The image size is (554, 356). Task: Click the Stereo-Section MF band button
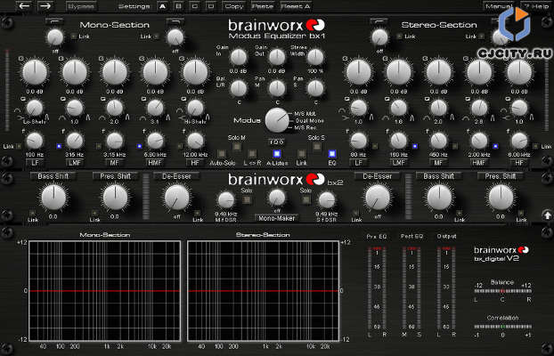click(x=439, y=163)
